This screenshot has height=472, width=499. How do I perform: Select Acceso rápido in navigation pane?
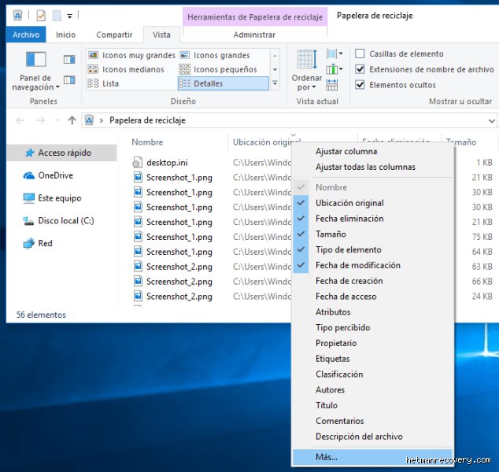click(61, 153)
